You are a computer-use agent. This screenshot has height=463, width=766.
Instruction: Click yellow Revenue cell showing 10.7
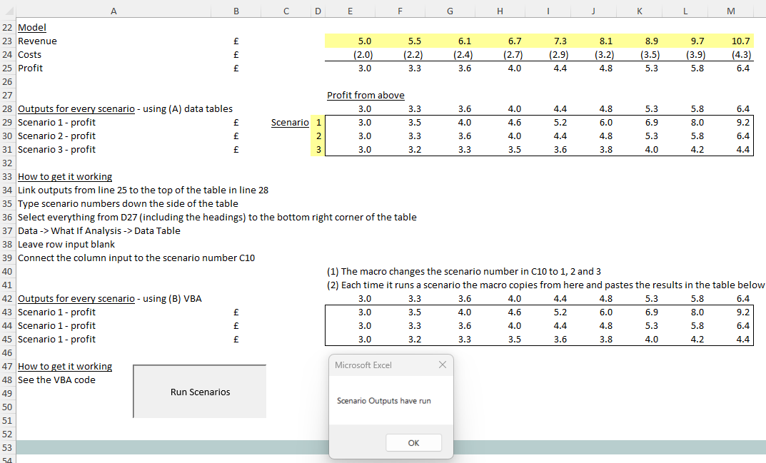coord(730,41)
